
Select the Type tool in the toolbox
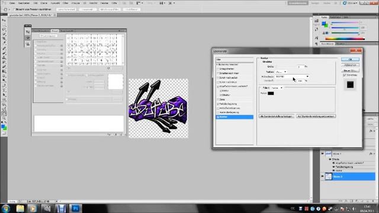click(x=4, y=89)
